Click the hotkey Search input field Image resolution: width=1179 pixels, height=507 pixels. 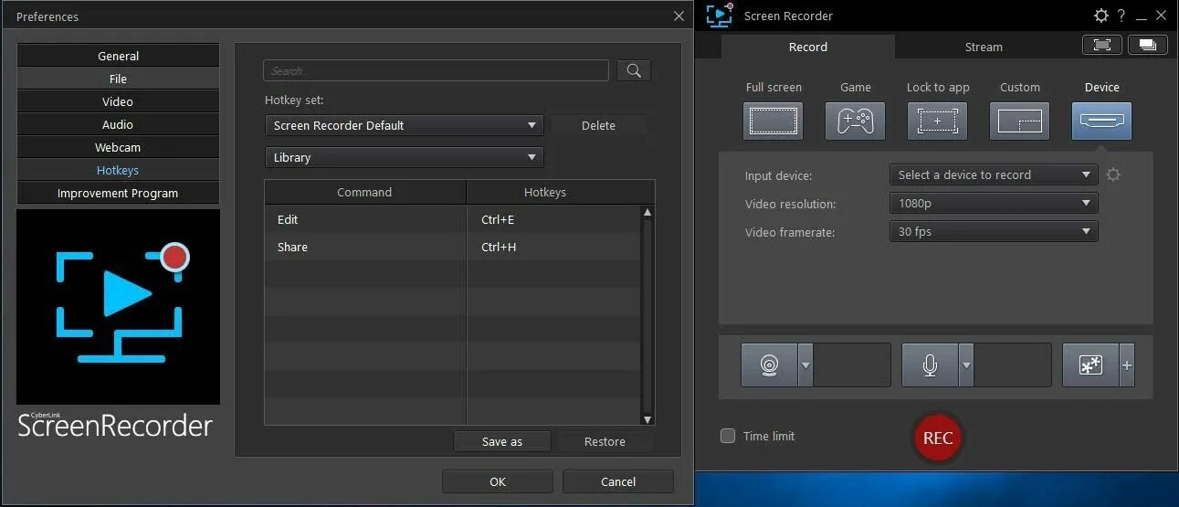436,70
